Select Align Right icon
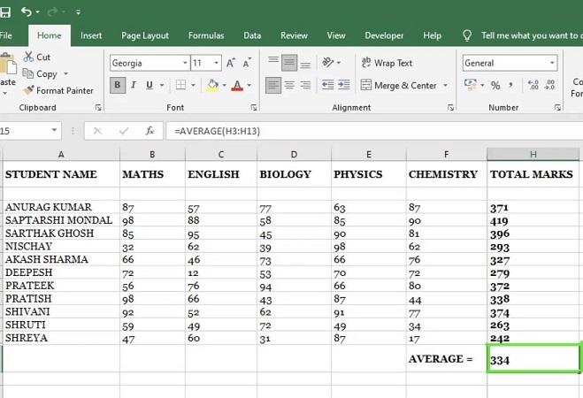The width and height of the screenshot is (583, 398). tap(305, 85)
